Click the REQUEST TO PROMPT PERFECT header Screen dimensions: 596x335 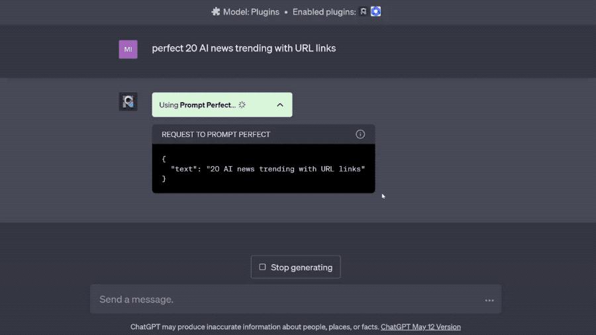(216, 134)
